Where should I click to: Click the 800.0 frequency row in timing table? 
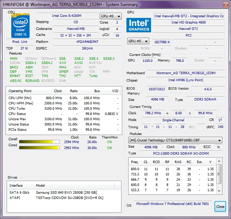tap(172, 169)
